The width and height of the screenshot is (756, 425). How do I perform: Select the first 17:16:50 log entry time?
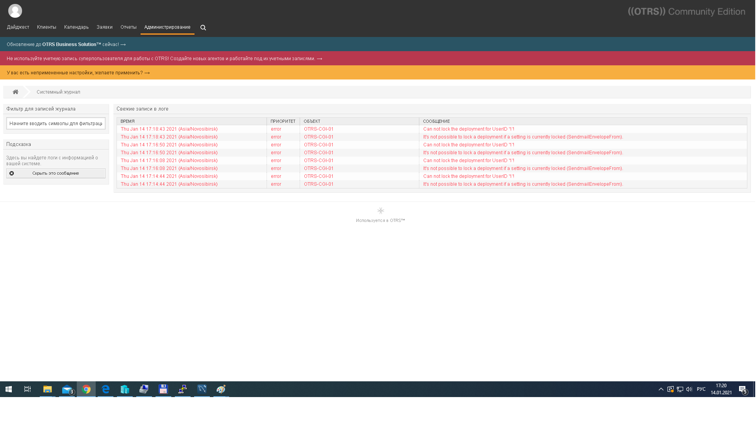169,145
